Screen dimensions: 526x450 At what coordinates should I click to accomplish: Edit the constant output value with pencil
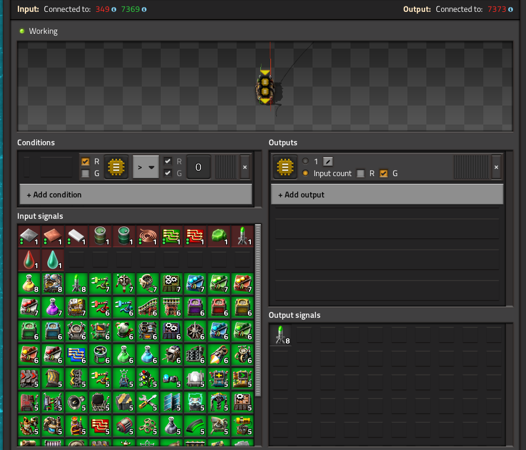coord(328,162)
